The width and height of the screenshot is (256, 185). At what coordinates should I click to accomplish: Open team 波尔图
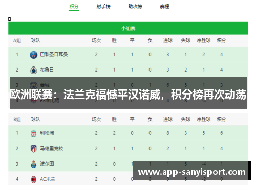[47, 164]
